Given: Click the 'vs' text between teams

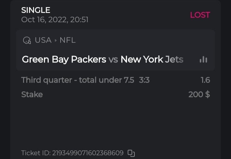Looking at the screenshot, I should click(x=113, y=60).
